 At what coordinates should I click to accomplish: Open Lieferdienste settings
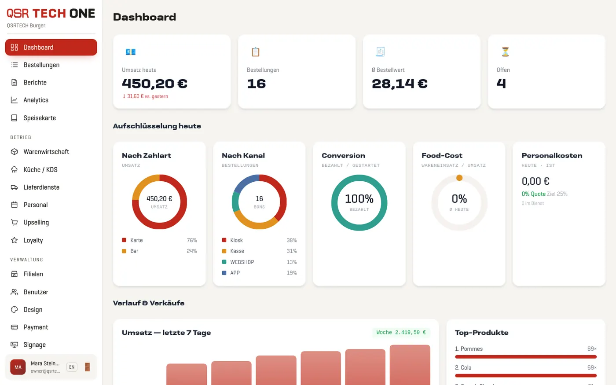[51, 187]
